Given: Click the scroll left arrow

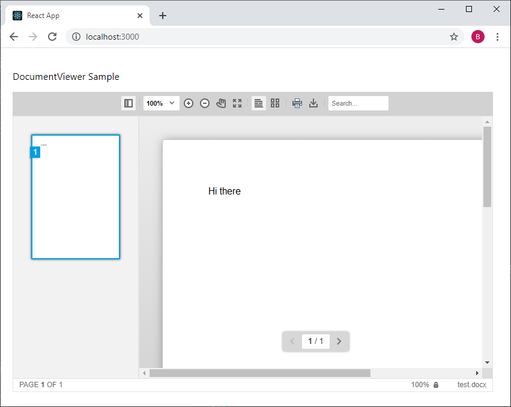Looking at the screenshot, I should pyautogui.click(x=144, y=373).
